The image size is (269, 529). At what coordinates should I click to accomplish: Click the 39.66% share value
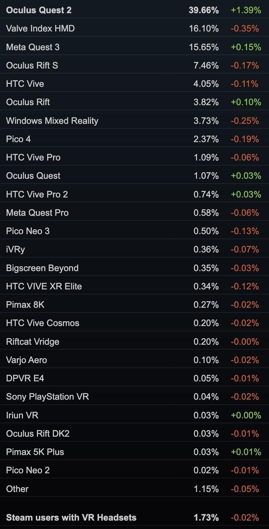204,10
